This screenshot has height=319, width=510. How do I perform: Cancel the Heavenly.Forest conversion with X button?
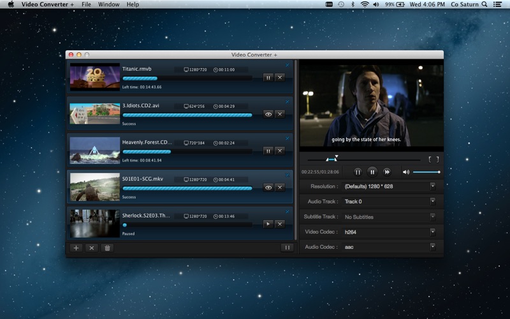point(280,151)
